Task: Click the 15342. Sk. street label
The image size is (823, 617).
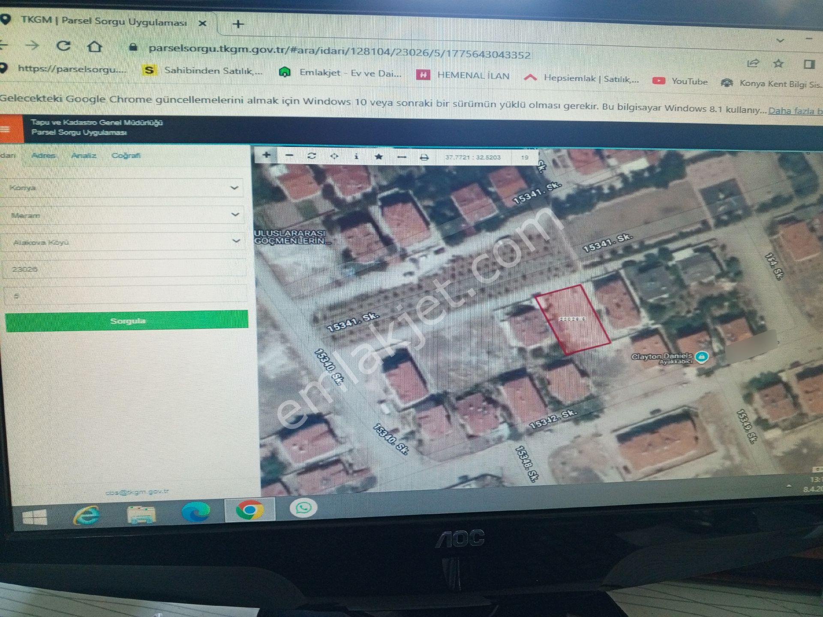Action: pos(553,419)
